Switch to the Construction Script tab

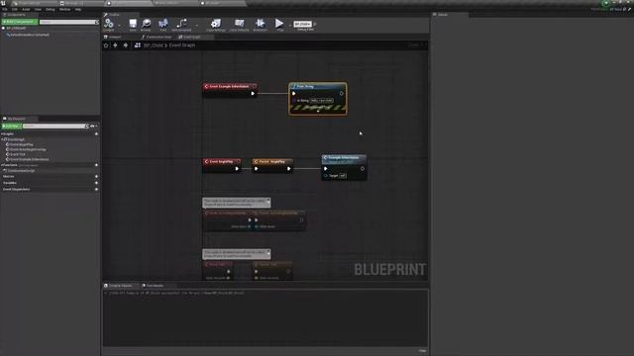[157, 37]
